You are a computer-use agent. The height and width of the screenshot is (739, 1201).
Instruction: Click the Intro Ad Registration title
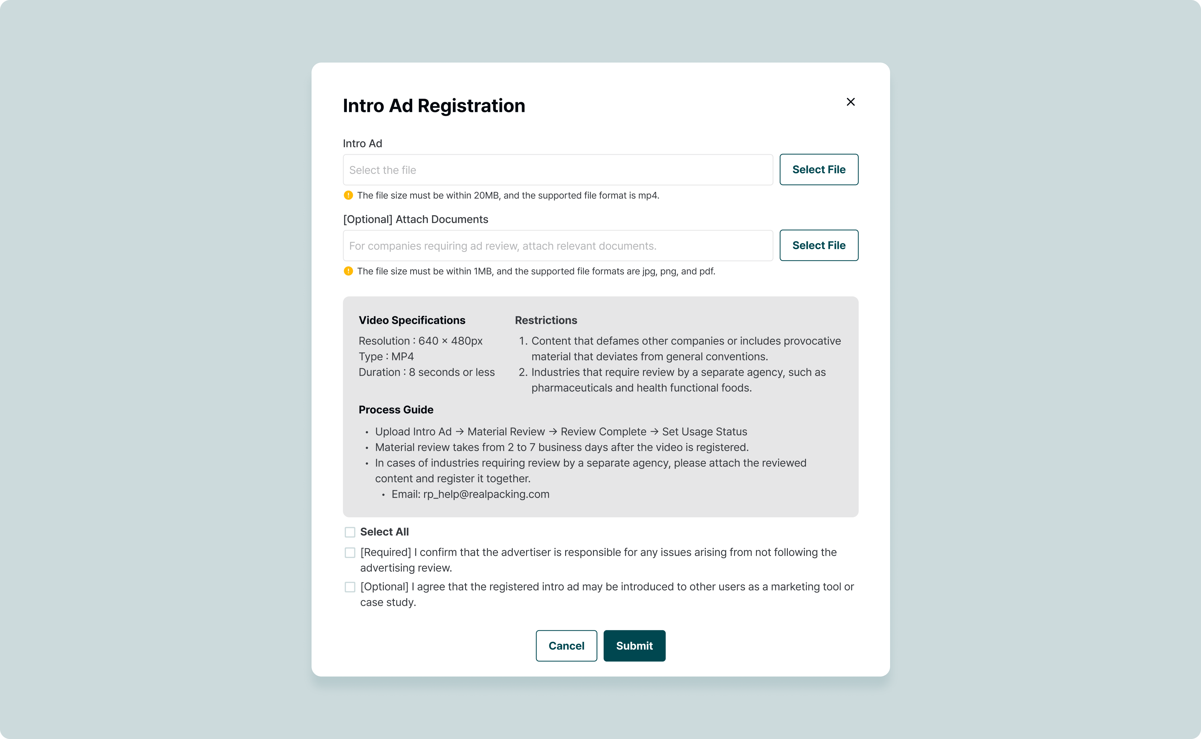click(434, 106)
